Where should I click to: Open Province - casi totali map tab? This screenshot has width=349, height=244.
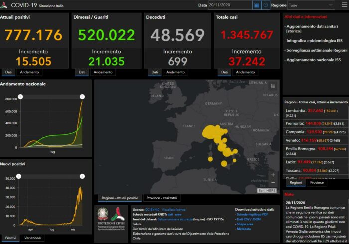click(x=163, y=198)
